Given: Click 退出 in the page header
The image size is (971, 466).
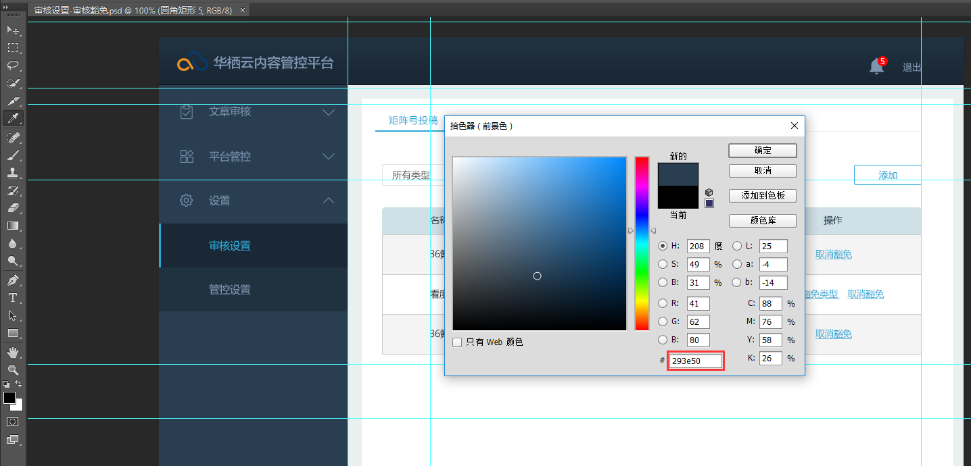Looking at the screenshot, I should click(x=912, y=68).
